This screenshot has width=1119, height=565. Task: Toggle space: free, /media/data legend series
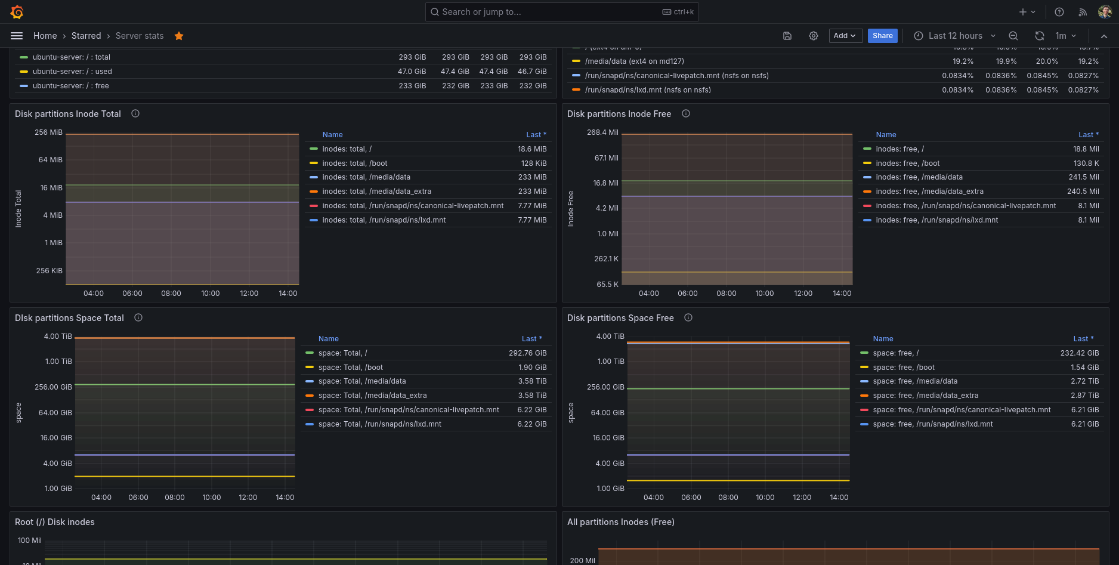coord(914,381)
